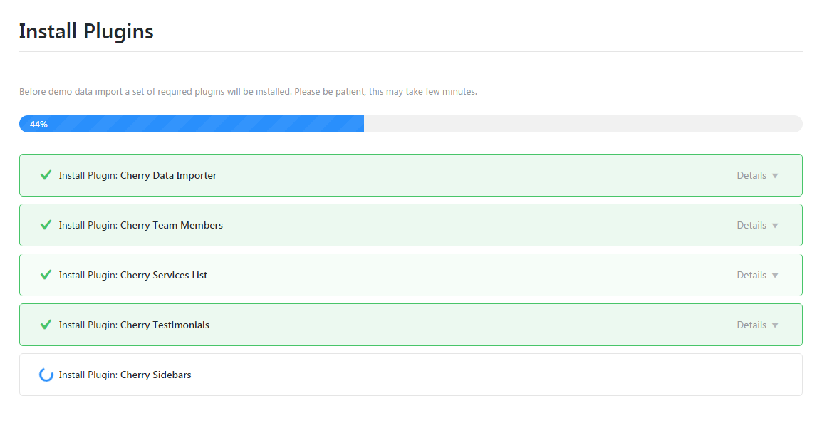Select the Install Plugins heading
Screen dimensions: 822x423
(x=86, y=31)
